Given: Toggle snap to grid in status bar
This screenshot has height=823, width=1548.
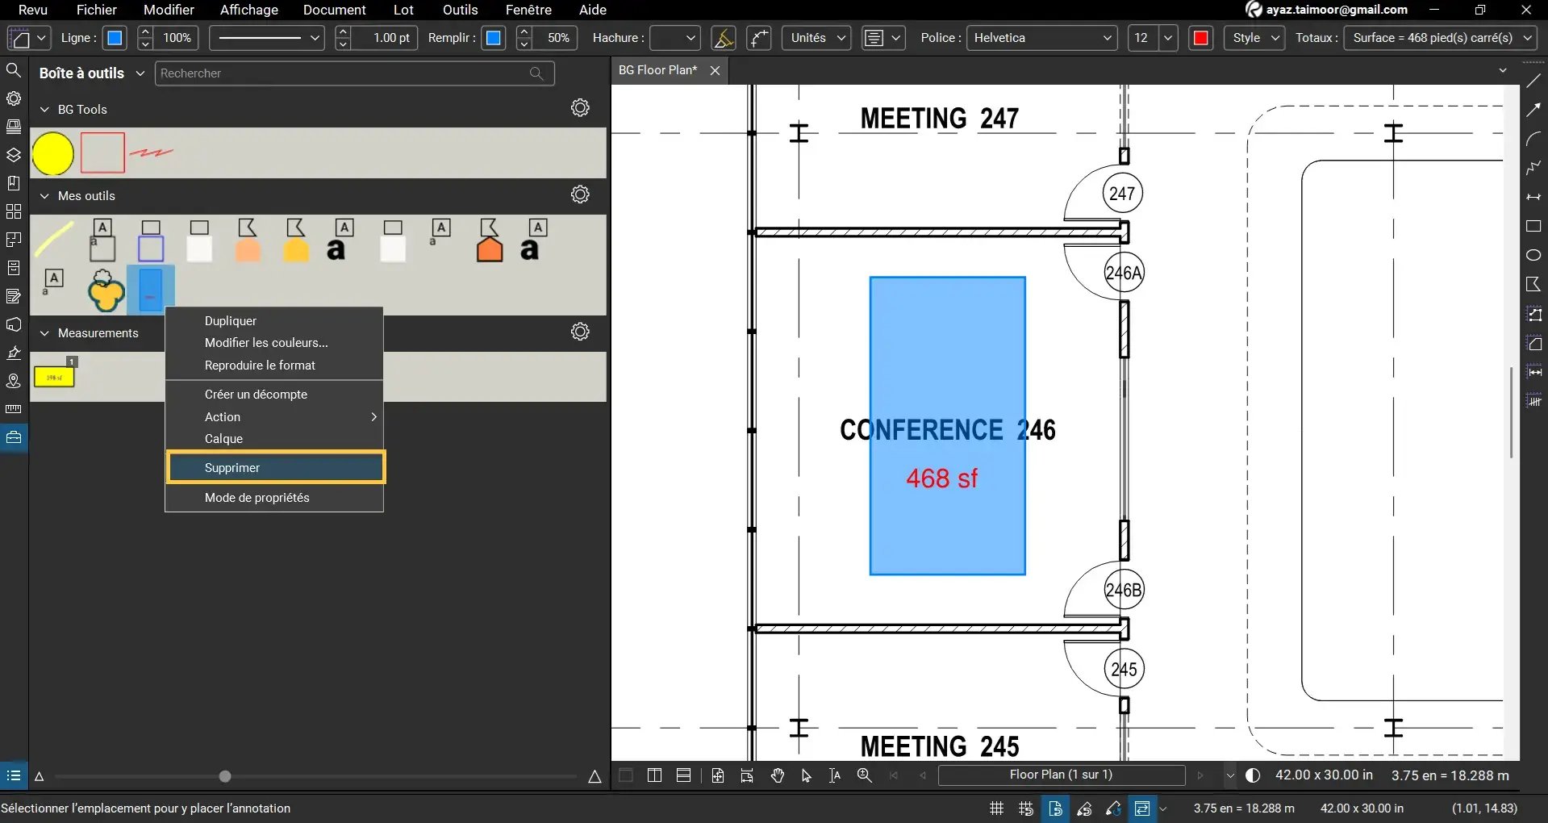Looking at the screenshot, I should coord(1025,808).
